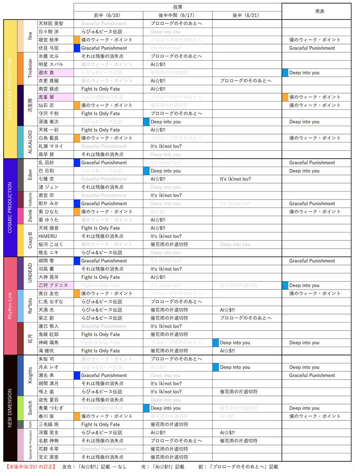Viewport: 355px width, 476px height.
Task: Click the name cell 宝丈 栗香
Action: point(56,457)
